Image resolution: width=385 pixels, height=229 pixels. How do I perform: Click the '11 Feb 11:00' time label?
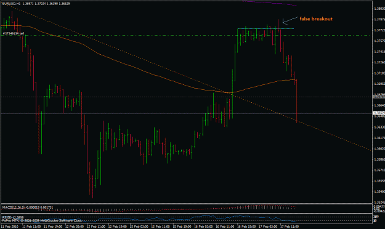pyautogui.click(x=31, y=227)
